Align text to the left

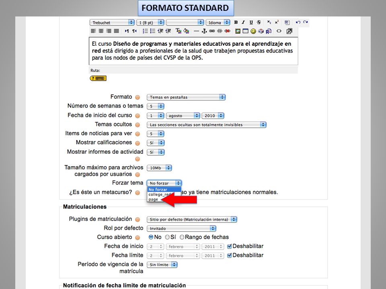(93, 31)
